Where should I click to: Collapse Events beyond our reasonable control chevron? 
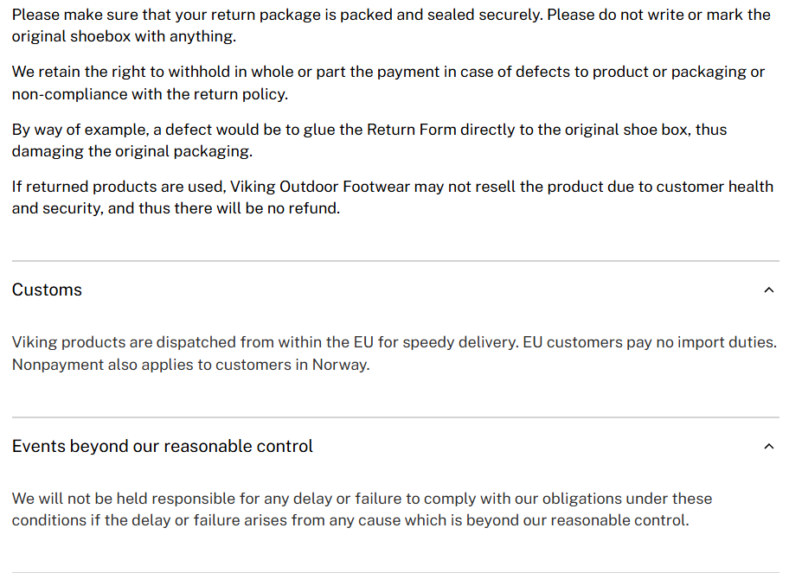tap(768, 447)
